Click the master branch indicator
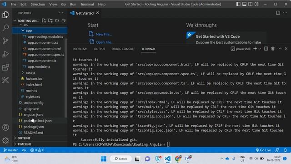This screenshot has height=164, width=291. click(x=10, y=150)
